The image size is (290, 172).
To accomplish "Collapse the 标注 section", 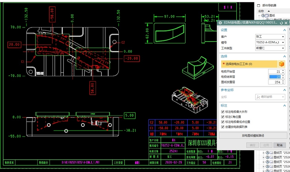I will (x=285, y=106).
